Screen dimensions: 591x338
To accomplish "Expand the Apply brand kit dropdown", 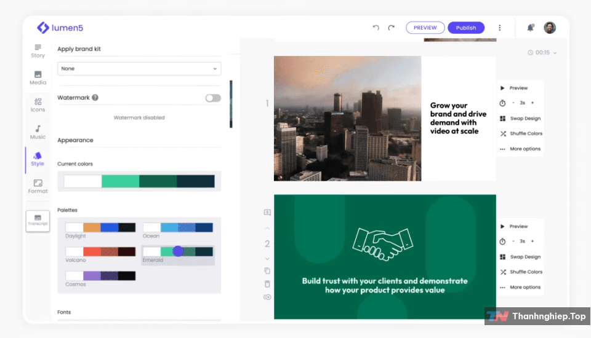I will (139, 68).
